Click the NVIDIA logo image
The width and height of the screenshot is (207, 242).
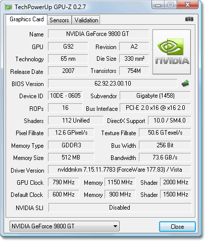pyautogui.click(x=172, y=52)
